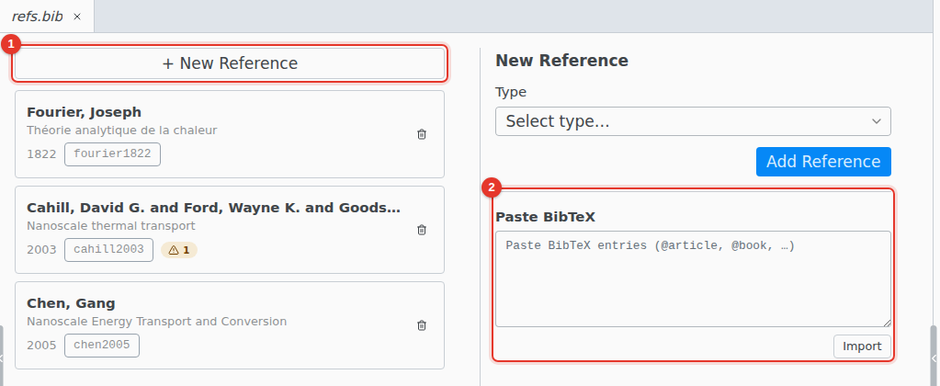Delete the Chen, Gang reference

[422, 325]
